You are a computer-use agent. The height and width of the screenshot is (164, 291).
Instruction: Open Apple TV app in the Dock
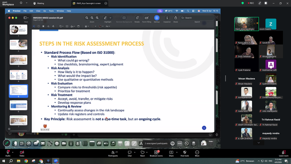pos(106,143)
